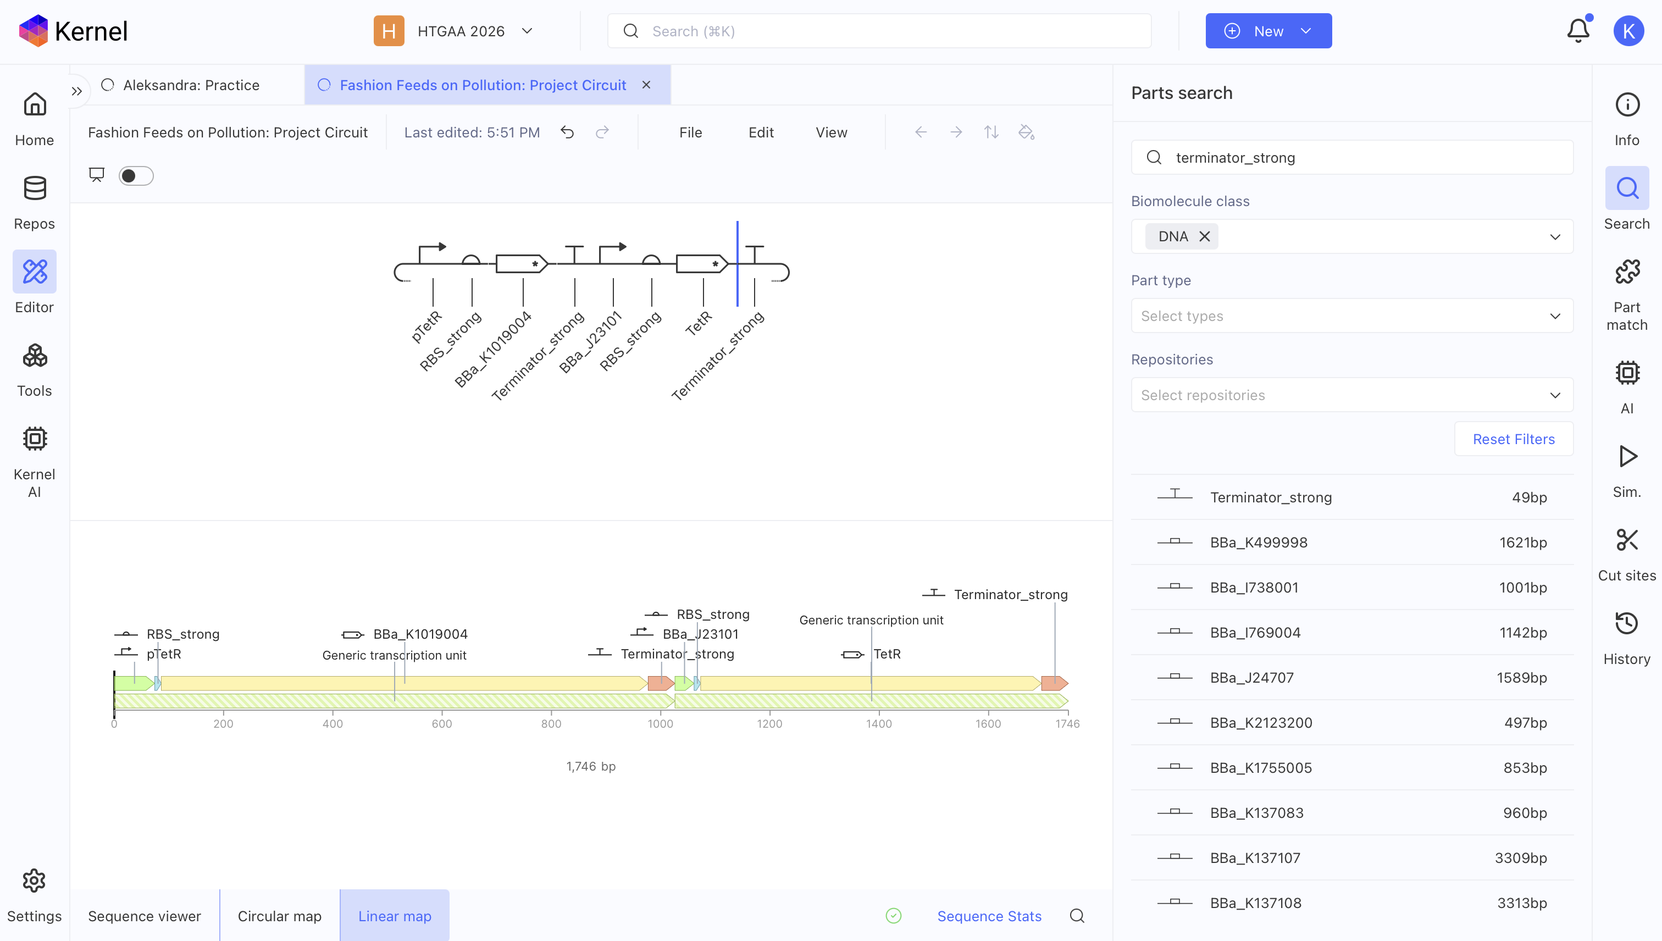Close the Fashion Feeds on Pollution tab
This screenshot has height=941, width=1662.
(646, 85)
